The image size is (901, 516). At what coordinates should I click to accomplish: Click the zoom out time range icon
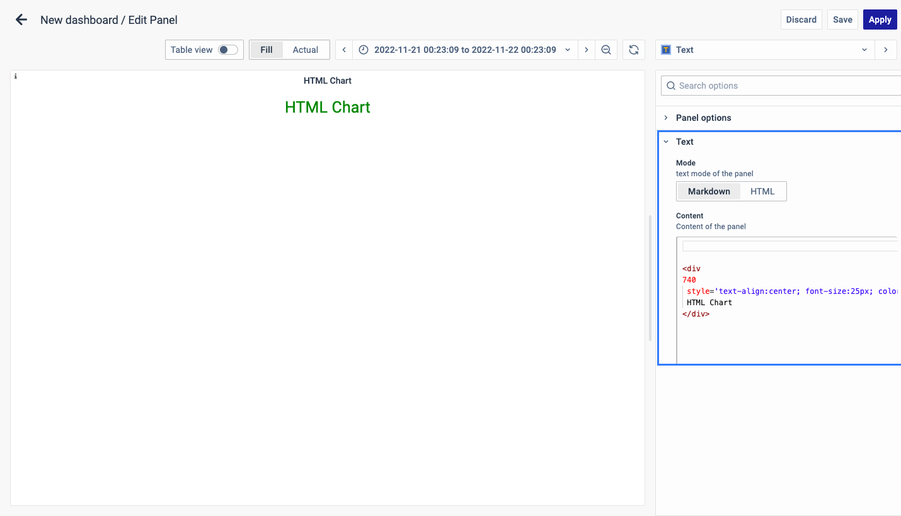(606, 50)
